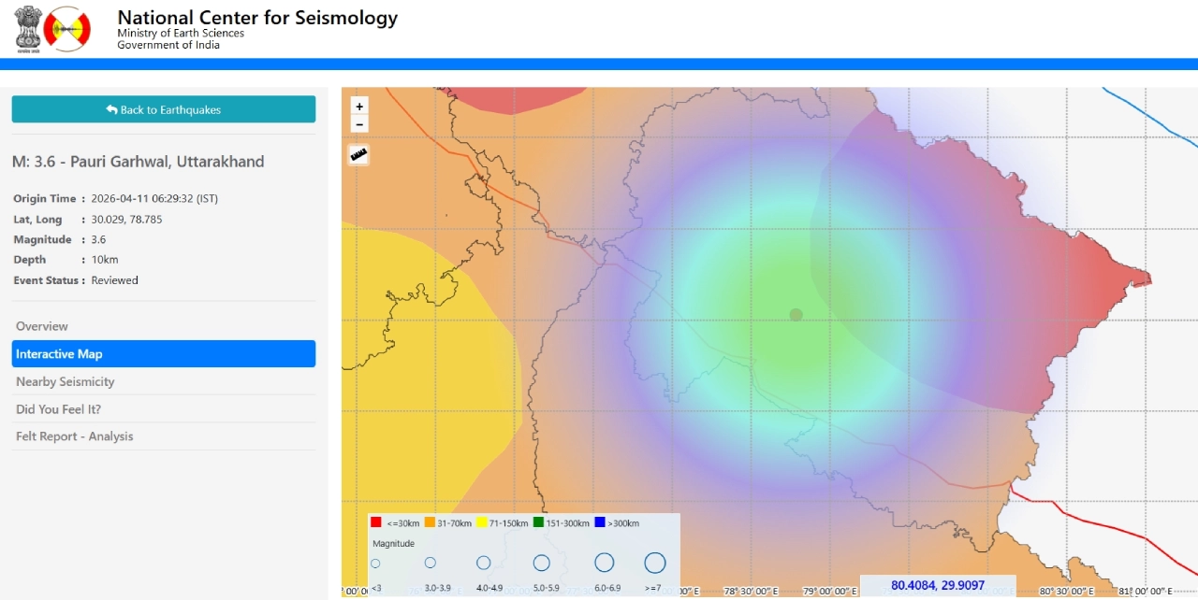Click the red <=30km depth swatch

click(375, 523)
